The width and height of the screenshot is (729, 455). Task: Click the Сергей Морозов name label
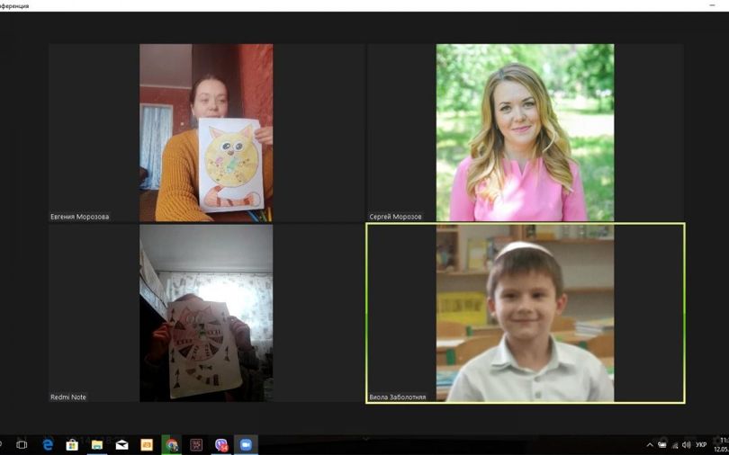click(396, 217)
